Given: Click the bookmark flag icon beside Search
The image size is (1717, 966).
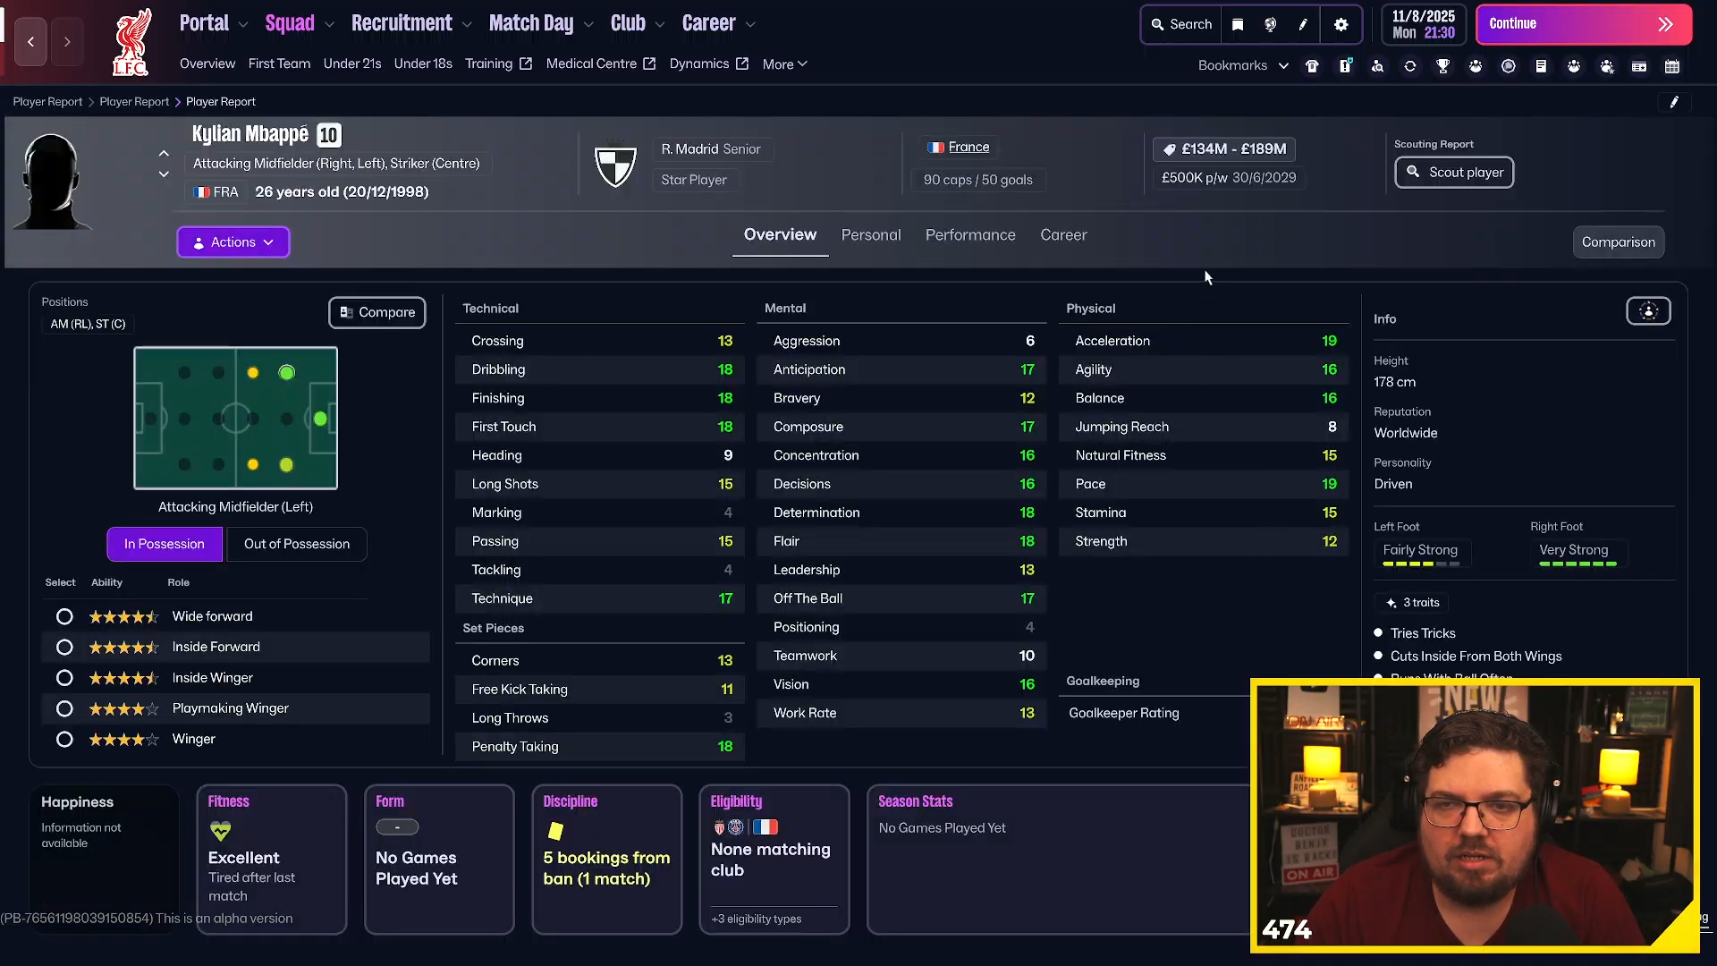Looking at the screenshot, I should 1238,24.
